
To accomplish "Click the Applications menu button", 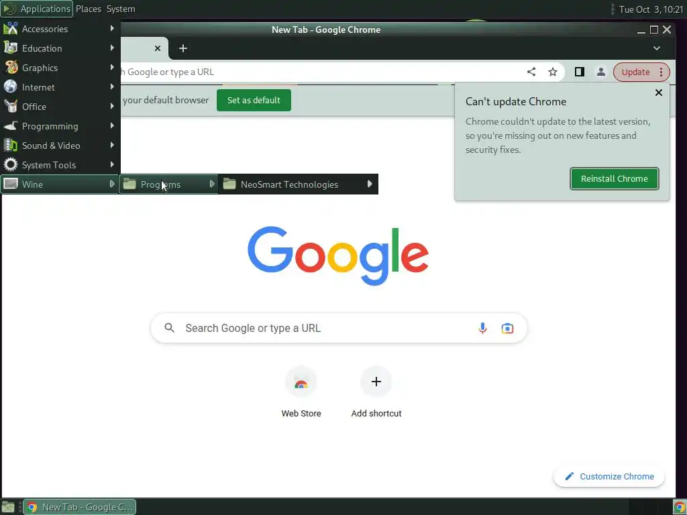I will pos(37,9).
